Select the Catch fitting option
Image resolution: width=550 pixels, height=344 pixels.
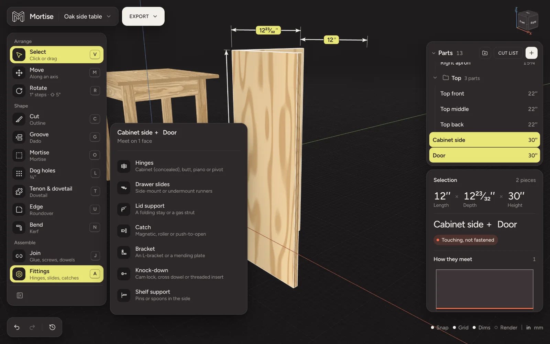pos(179,230)
